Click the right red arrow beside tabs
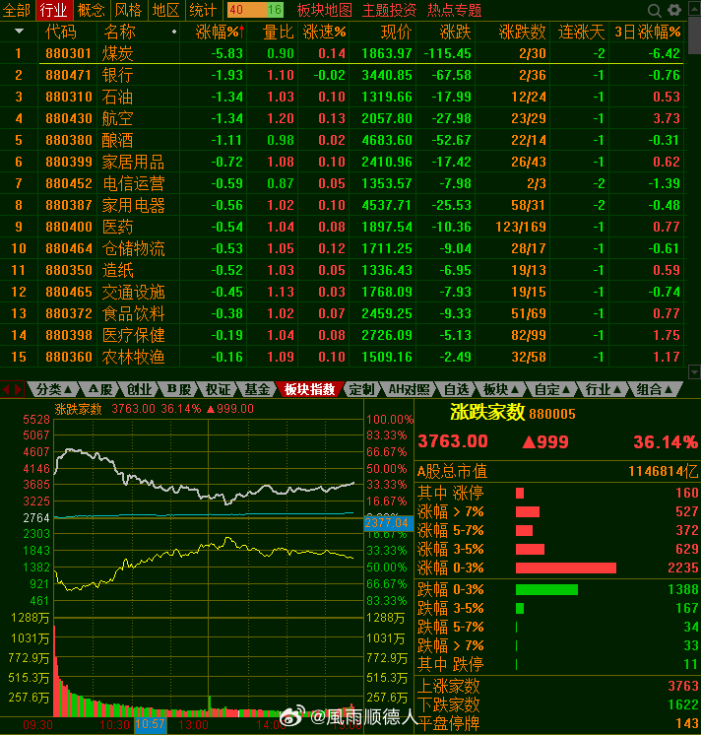Viewport: 701px width, 735px height. click(19, 389)
